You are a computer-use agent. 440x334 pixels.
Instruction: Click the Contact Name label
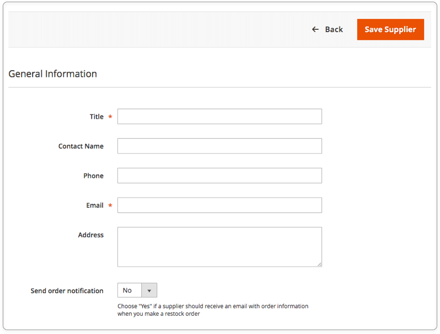pos(81,146)
